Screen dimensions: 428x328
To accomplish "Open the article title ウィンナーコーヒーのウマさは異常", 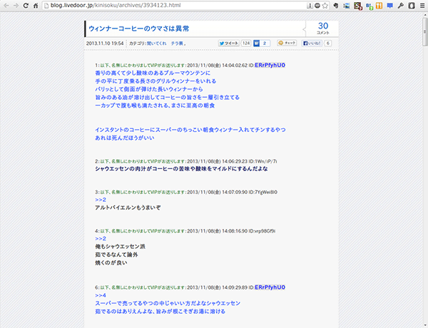I will (x=138, y=29).
